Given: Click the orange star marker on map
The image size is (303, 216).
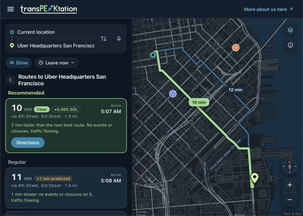Looking at the screenshot, I should pyautogui.click(x=236, y=47).
